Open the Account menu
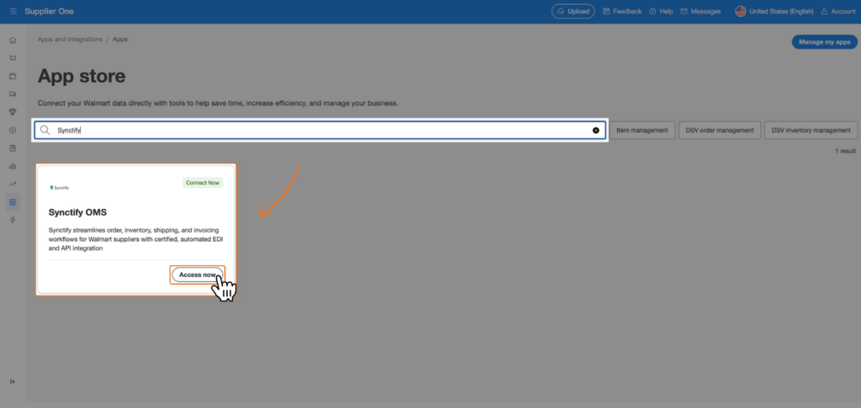The width and height of the screenshot is (861, 408). [x=838, y=11]
